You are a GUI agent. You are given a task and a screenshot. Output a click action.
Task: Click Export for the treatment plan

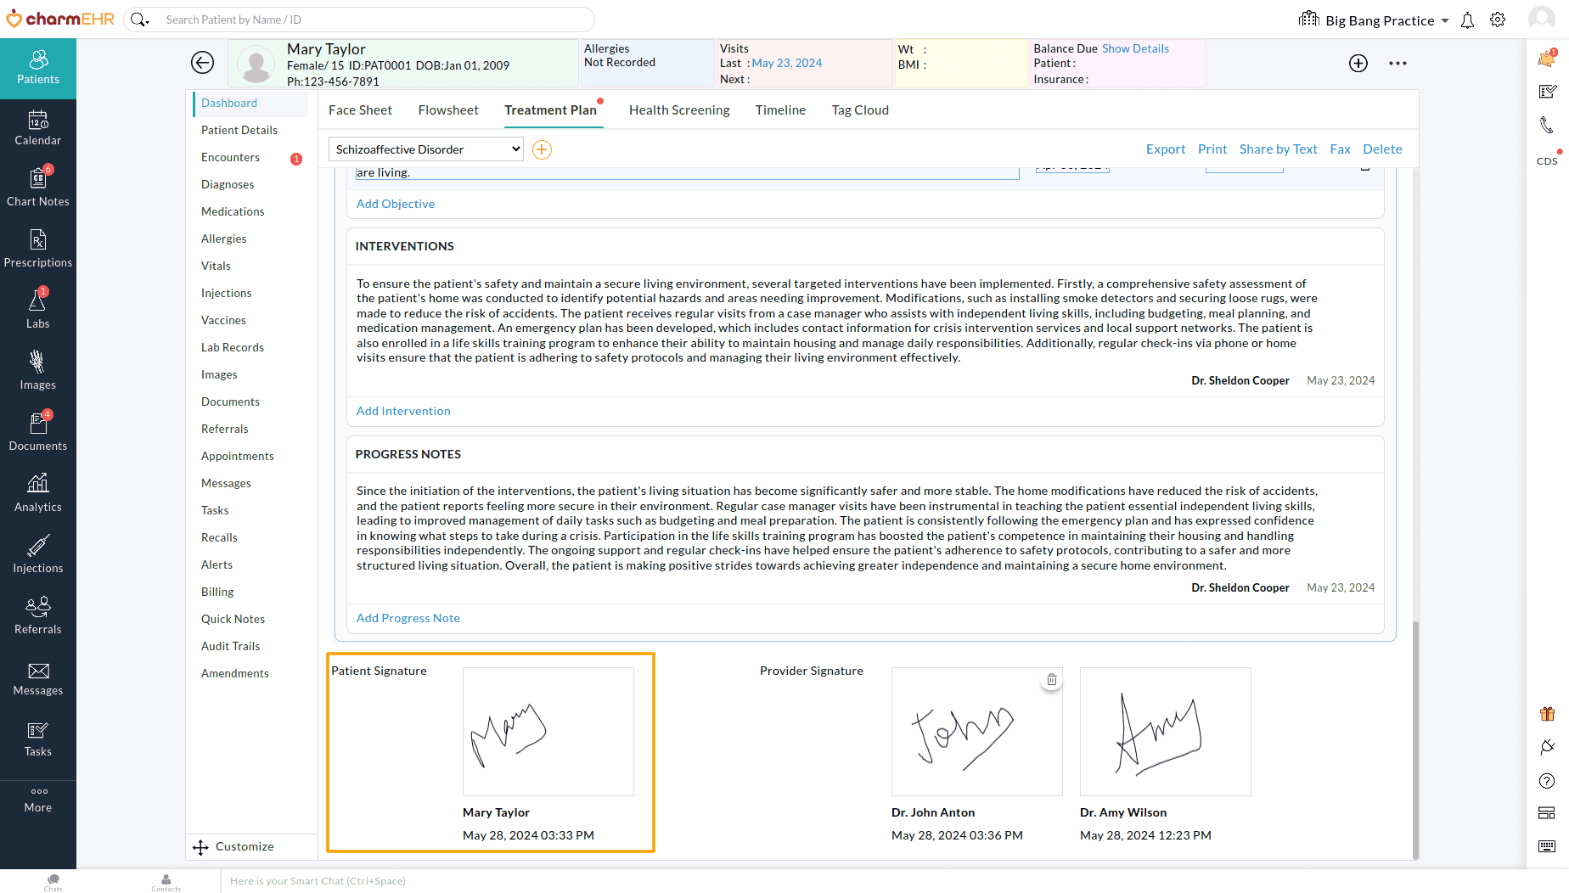click(x=1166, y=149)
